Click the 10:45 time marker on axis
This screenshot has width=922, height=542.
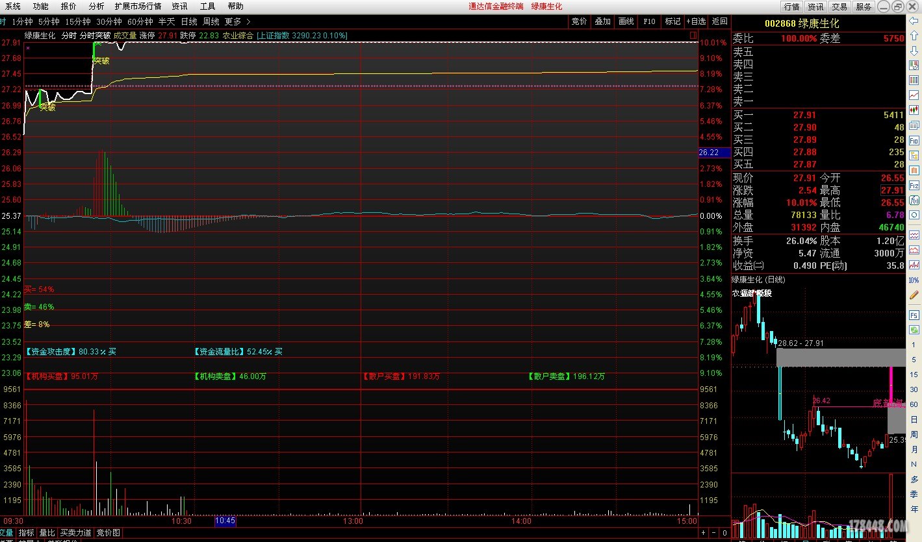[225, 521]
